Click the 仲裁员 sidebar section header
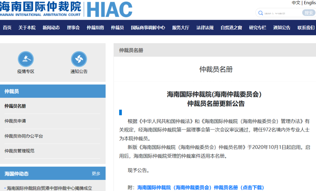 coord(53,91)
